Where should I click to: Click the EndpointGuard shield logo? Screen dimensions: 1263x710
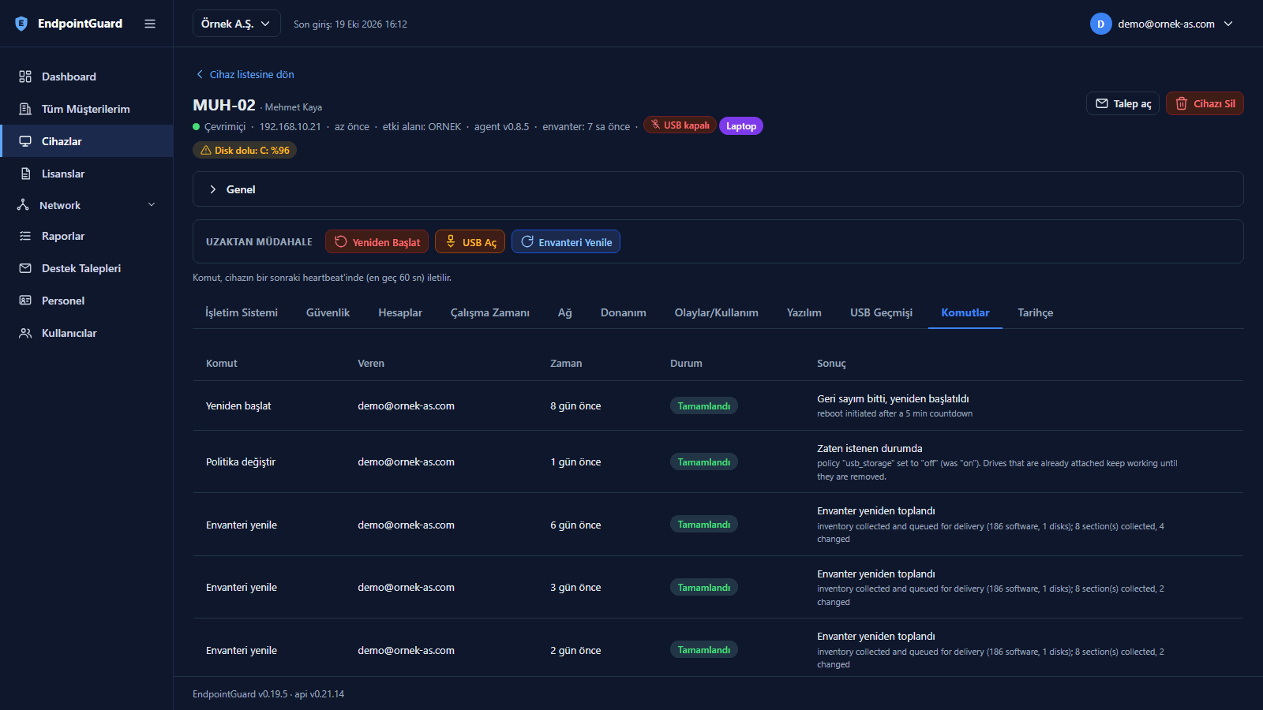21,24
